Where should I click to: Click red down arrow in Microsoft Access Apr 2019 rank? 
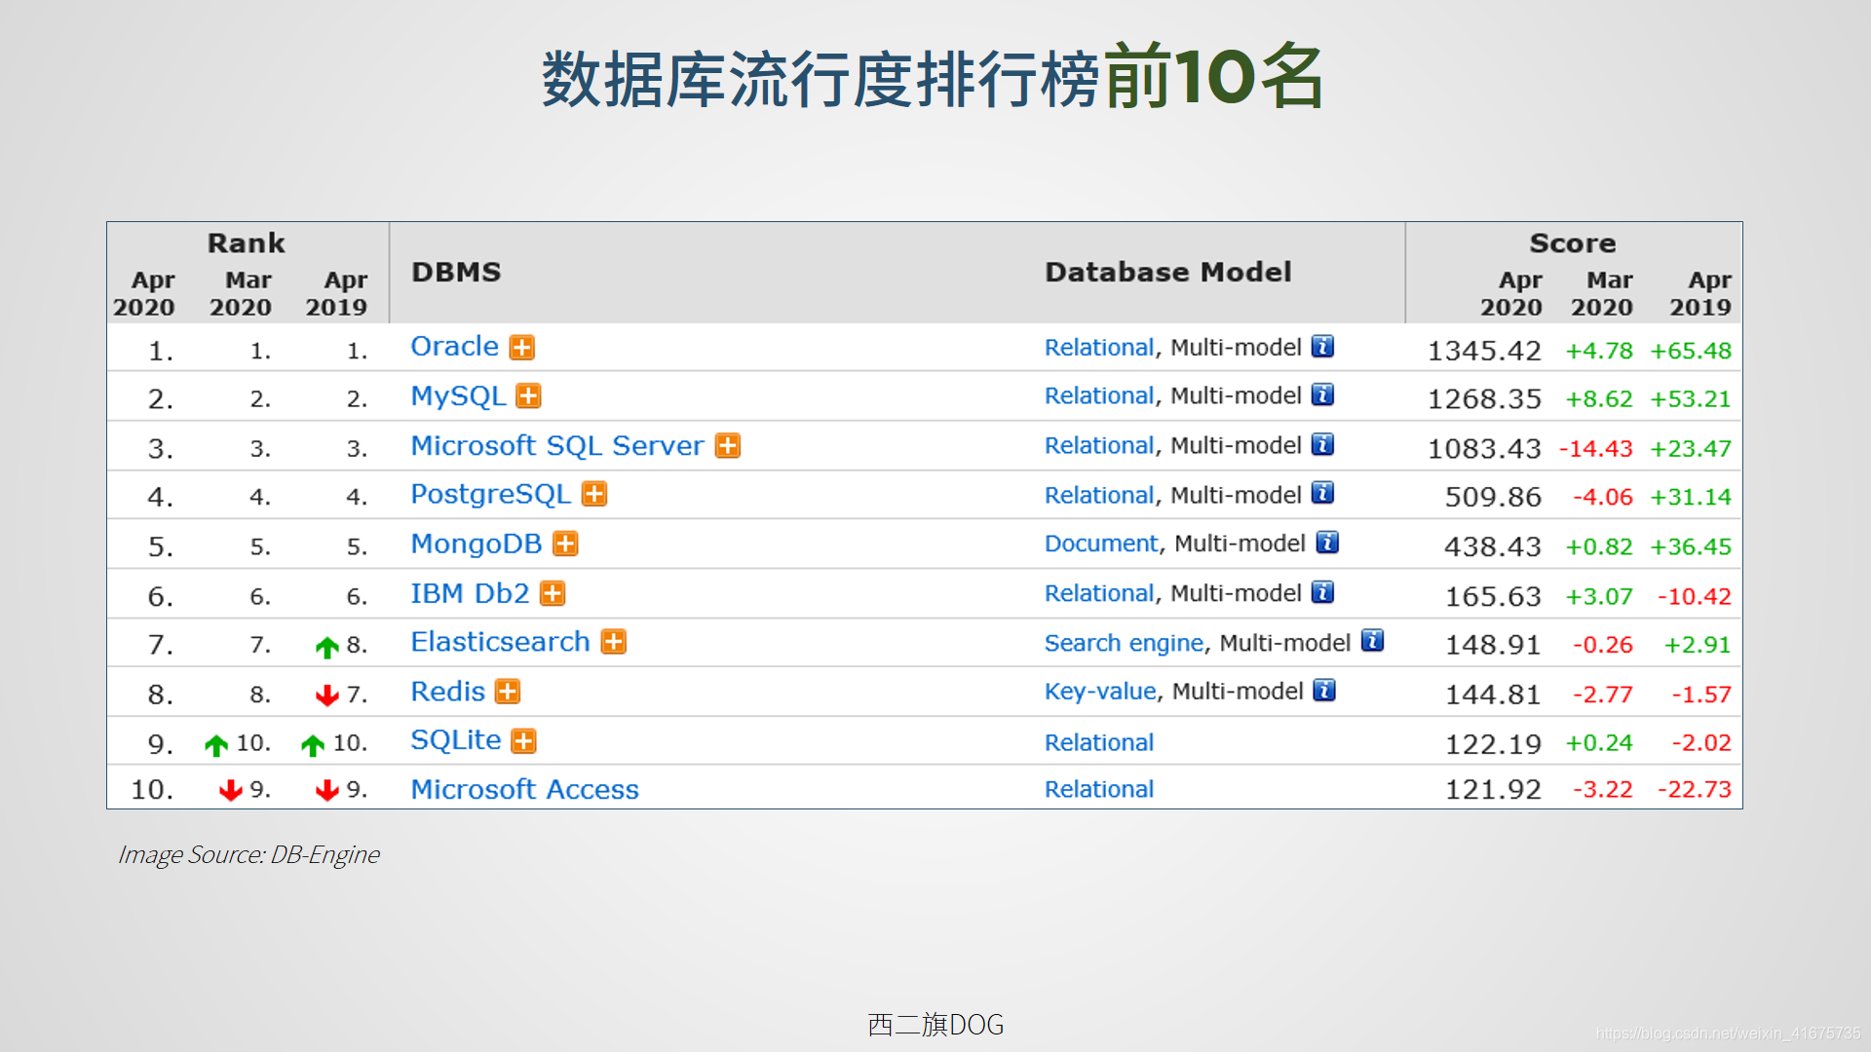(327, 790)
